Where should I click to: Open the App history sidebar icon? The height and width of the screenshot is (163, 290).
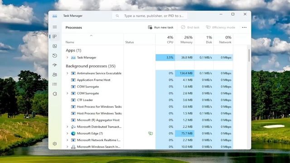click(x=54, y=56)
